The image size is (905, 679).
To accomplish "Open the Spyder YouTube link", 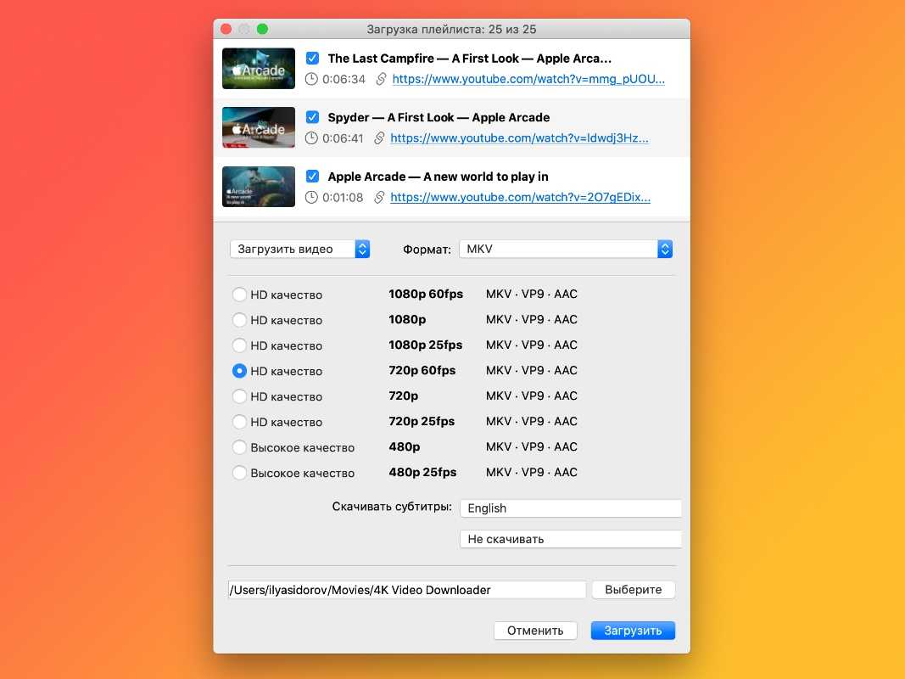I will (519, 138).
